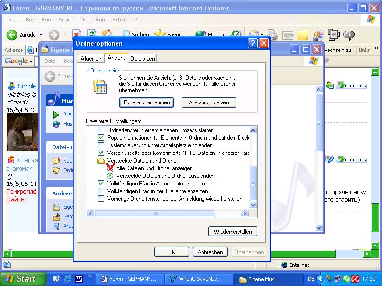
Task: Launch Internet Explorer from quick launch
Action: tap(67, 279)
